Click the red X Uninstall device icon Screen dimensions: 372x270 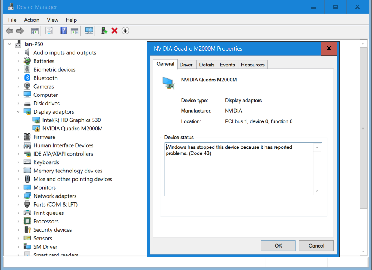tap(115, 31)
